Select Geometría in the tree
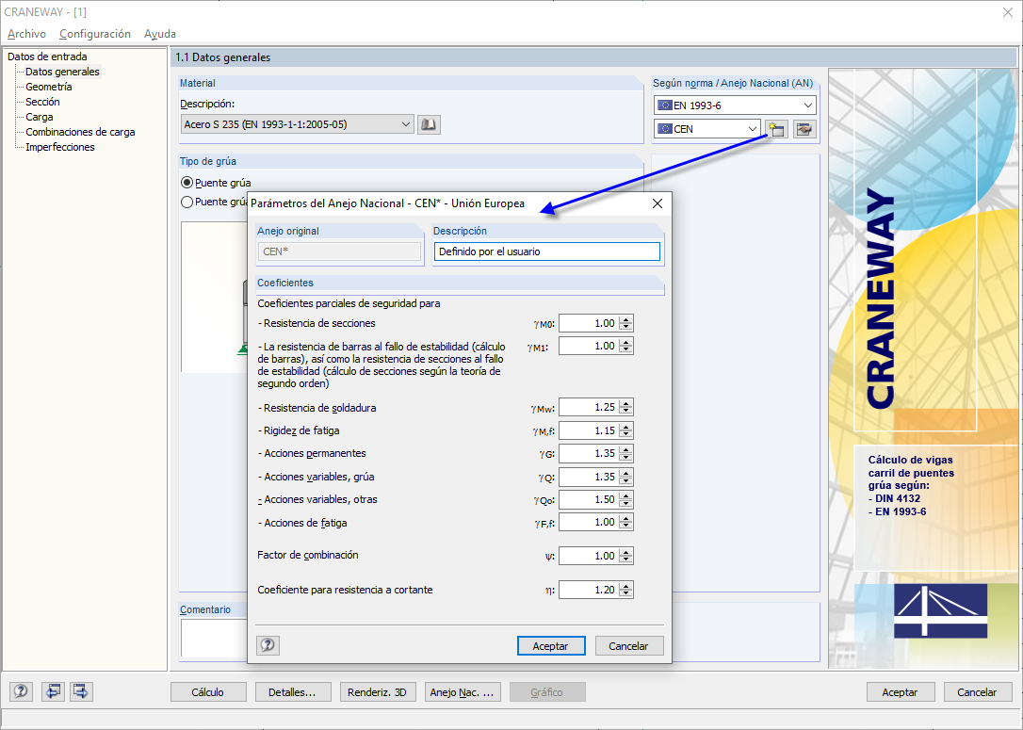The height and width of the screenshot is (730, 1023). click(49, 87)
